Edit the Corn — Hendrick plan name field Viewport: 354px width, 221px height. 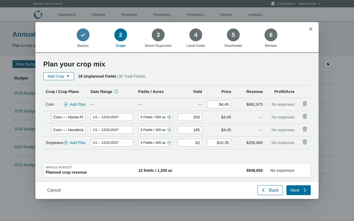[69, 130]
